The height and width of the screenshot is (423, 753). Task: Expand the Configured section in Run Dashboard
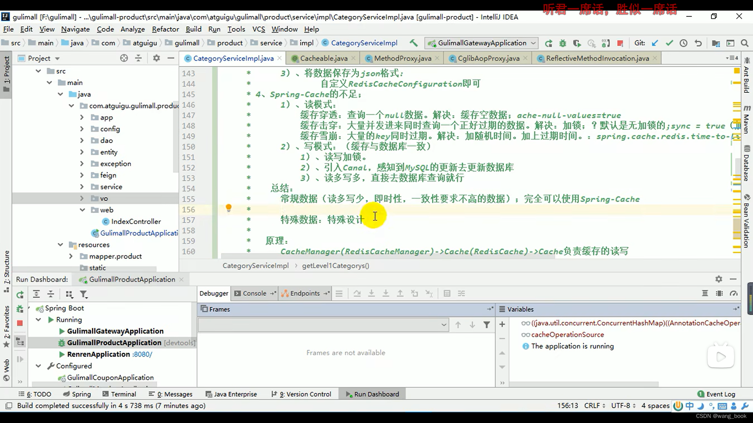click(x=39, y=366)
